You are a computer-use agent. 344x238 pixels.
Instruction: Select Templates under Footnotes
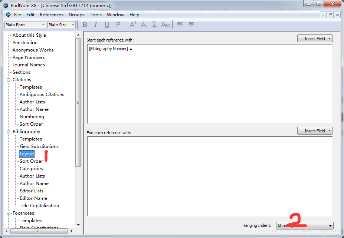point(31,221)
